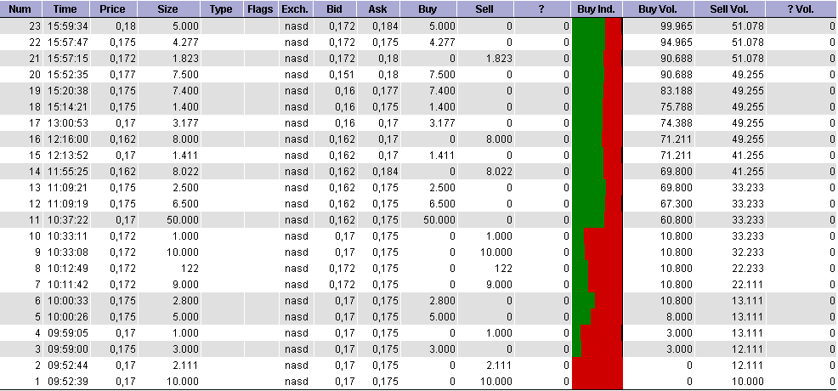Viewport: 838px width, 391px height.
Task: Click the Buy Vol. value 99.965
Action: pyautogui.click(x=677, y=25)
